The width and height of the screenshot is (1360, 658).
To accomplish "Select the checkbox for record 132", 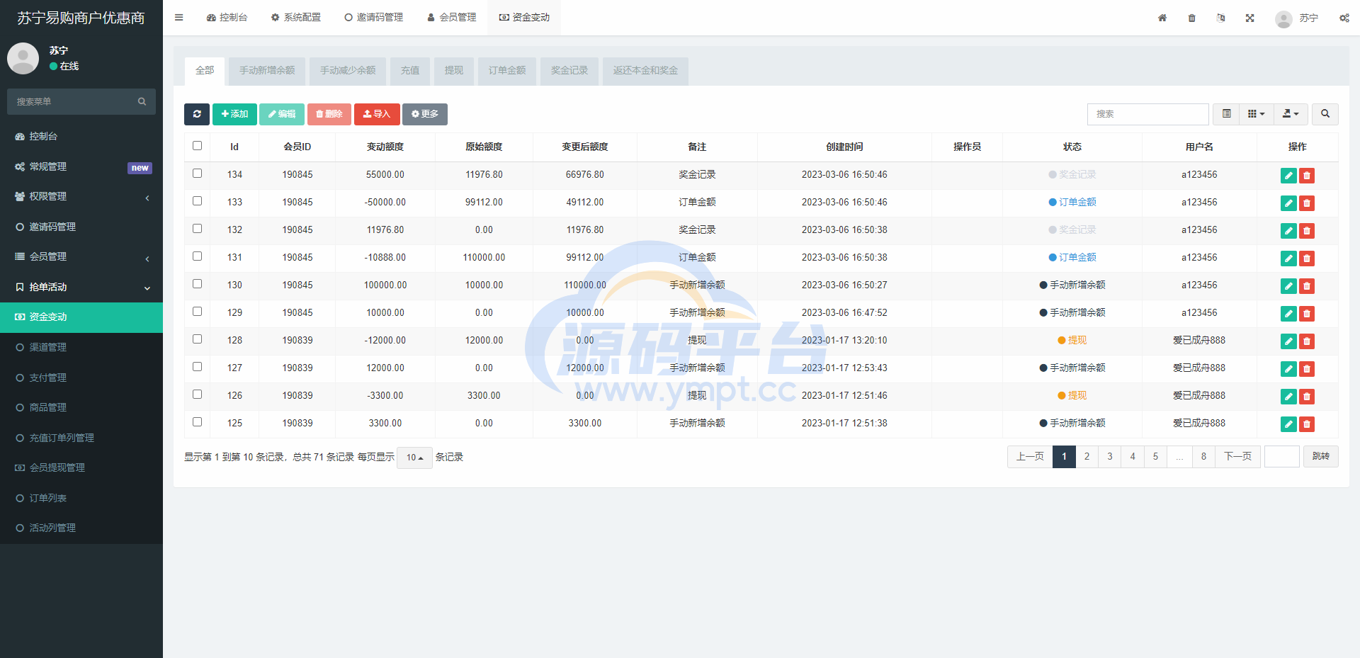I will click(x=198, y=229).
